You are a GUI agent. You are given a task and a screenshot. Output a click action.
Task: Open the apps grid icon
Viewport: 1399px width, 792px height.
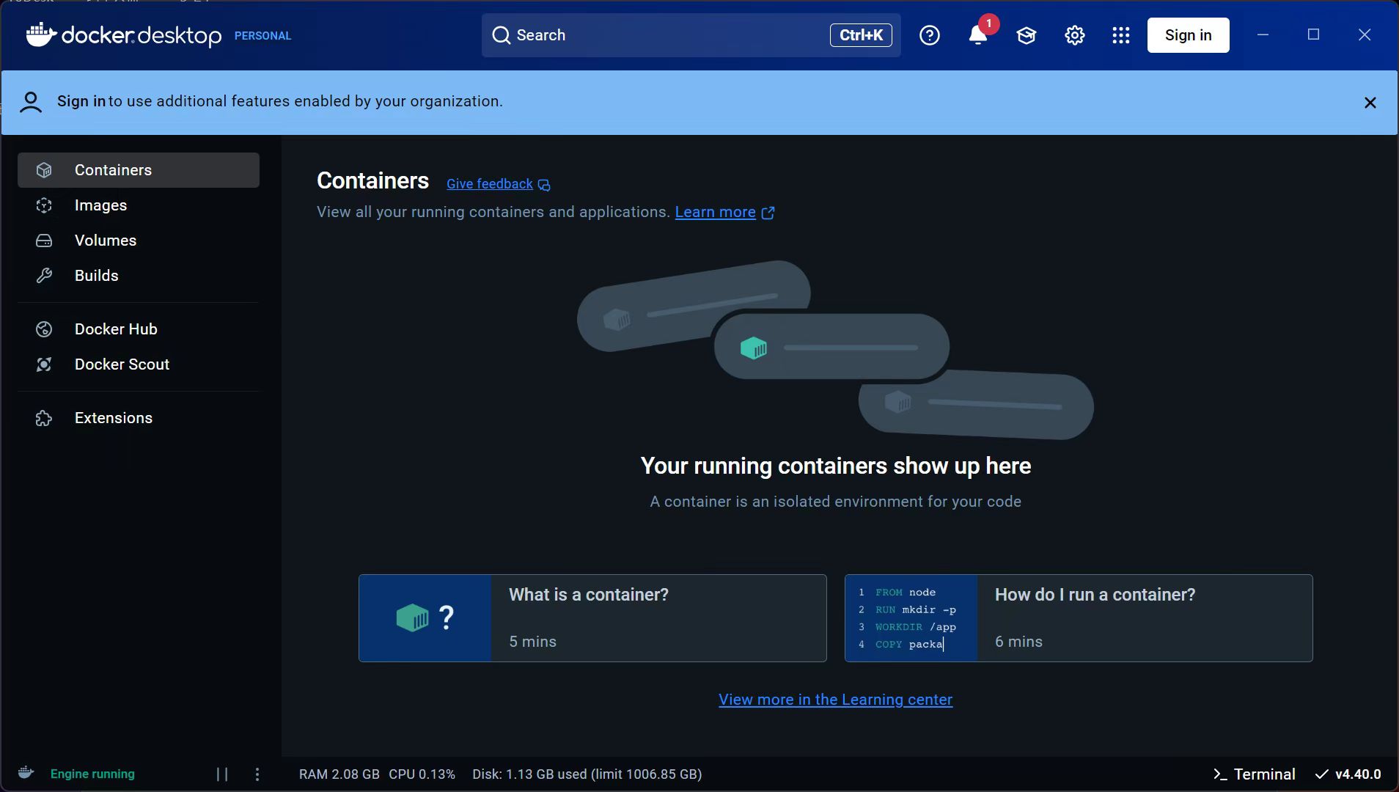(x=1121, y=35)
